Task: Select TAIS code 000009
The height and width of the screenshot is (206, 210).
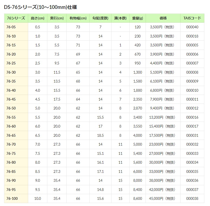Action: click(x=192, y=81)
